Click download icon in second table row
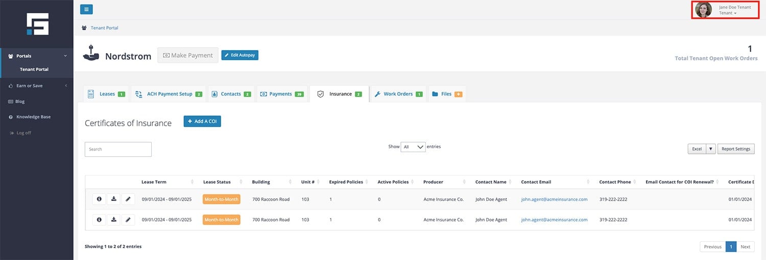This screenshot has height=260, width=766. tap(114, 220)
